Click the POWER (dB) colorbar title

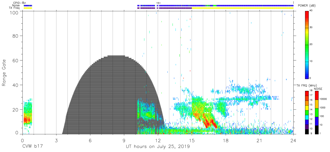(307, 6)
